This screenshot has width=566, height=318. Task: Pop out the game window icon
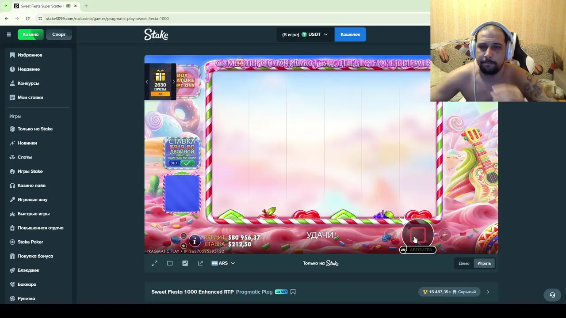(200, 263)
